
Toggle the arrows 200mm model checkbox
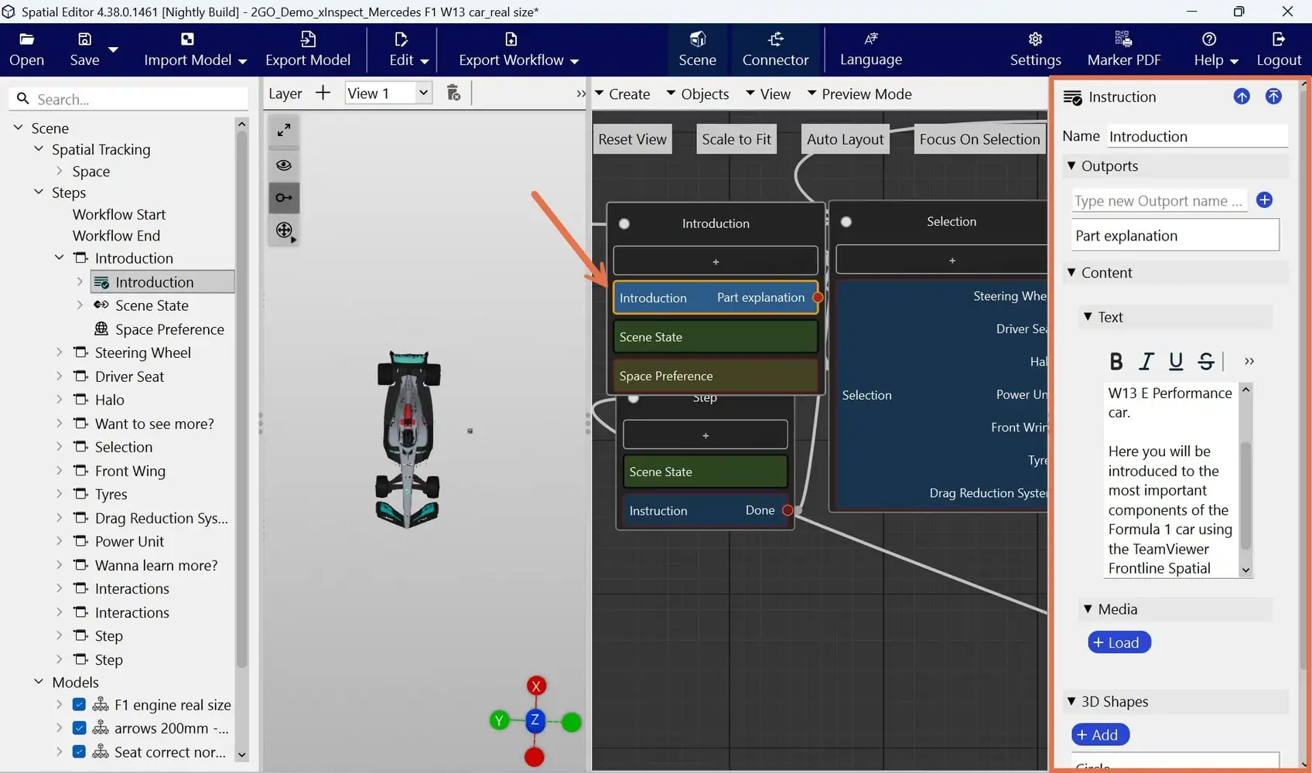coord(79,728)
